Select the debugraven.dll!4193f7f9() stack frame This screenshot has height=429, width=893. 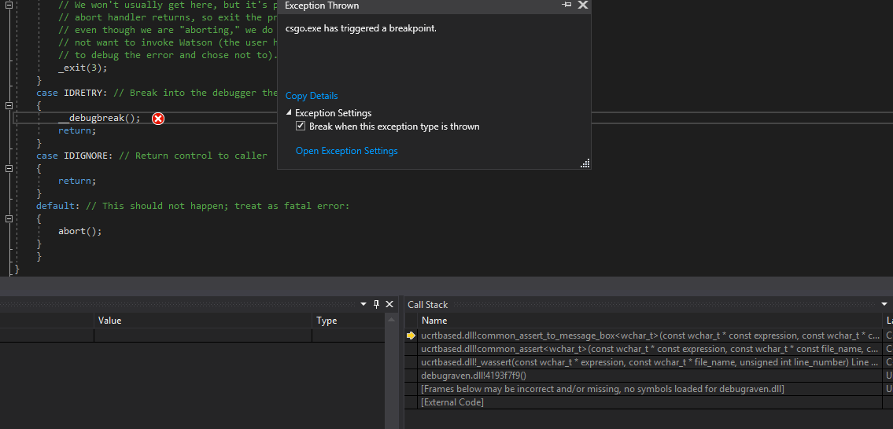pos(474,376)
